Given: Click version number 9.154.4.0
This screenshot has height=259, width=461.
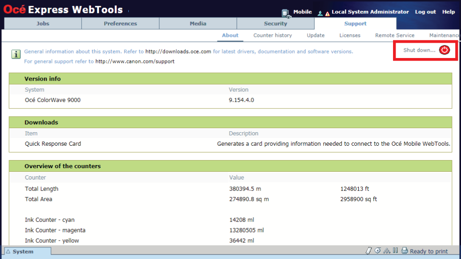Looking at the screenshot, I should tap(241, 100).
